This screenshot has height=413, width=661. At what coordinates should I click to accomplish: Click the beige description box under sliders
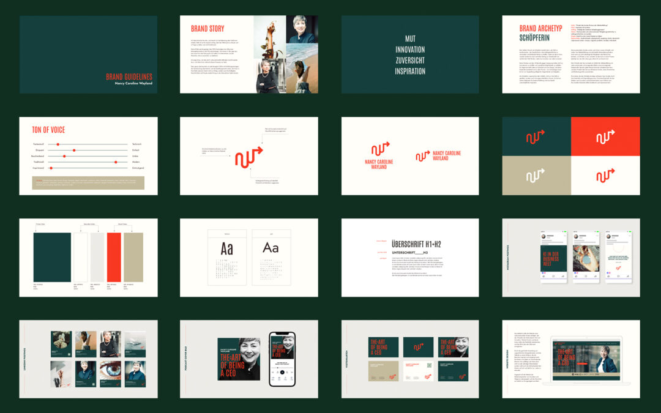88,183
